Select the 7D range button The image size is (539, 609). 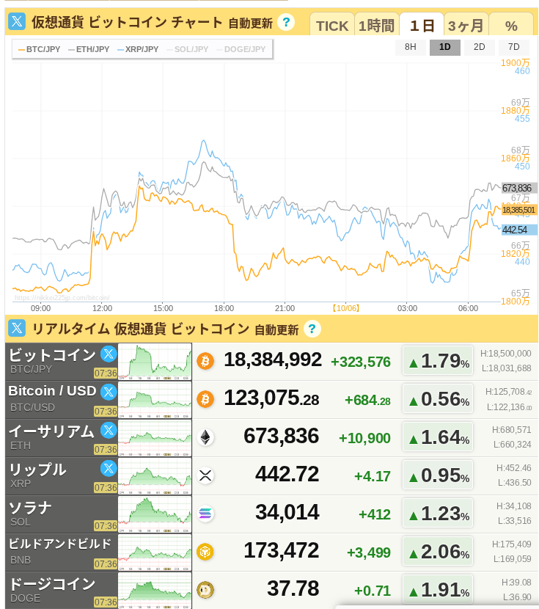coord(513,47)
